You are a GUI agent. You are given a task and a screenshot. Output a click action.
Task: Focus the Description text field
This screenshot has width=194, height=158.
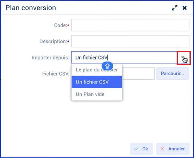(x=130, y=41)
